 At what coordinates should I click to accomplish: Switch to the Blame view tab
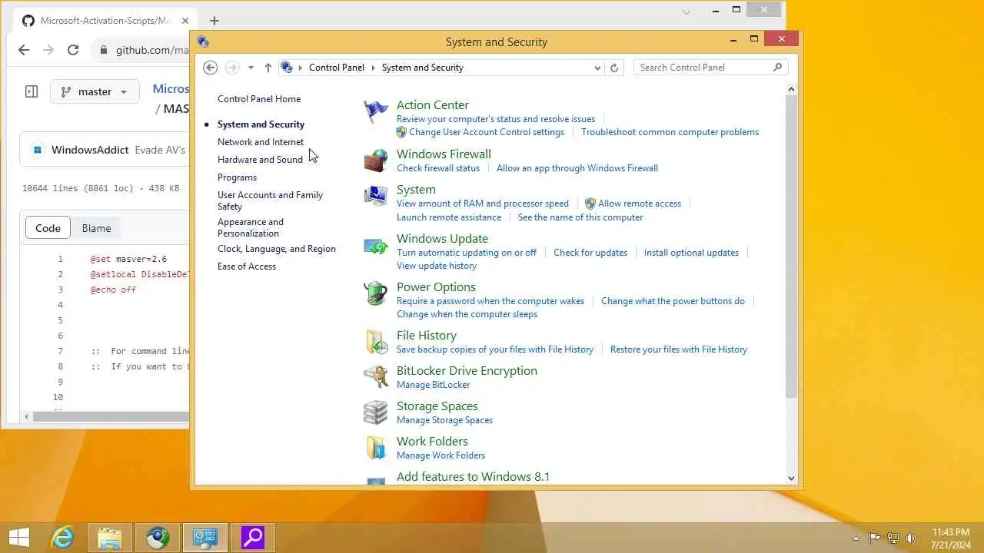96,228
